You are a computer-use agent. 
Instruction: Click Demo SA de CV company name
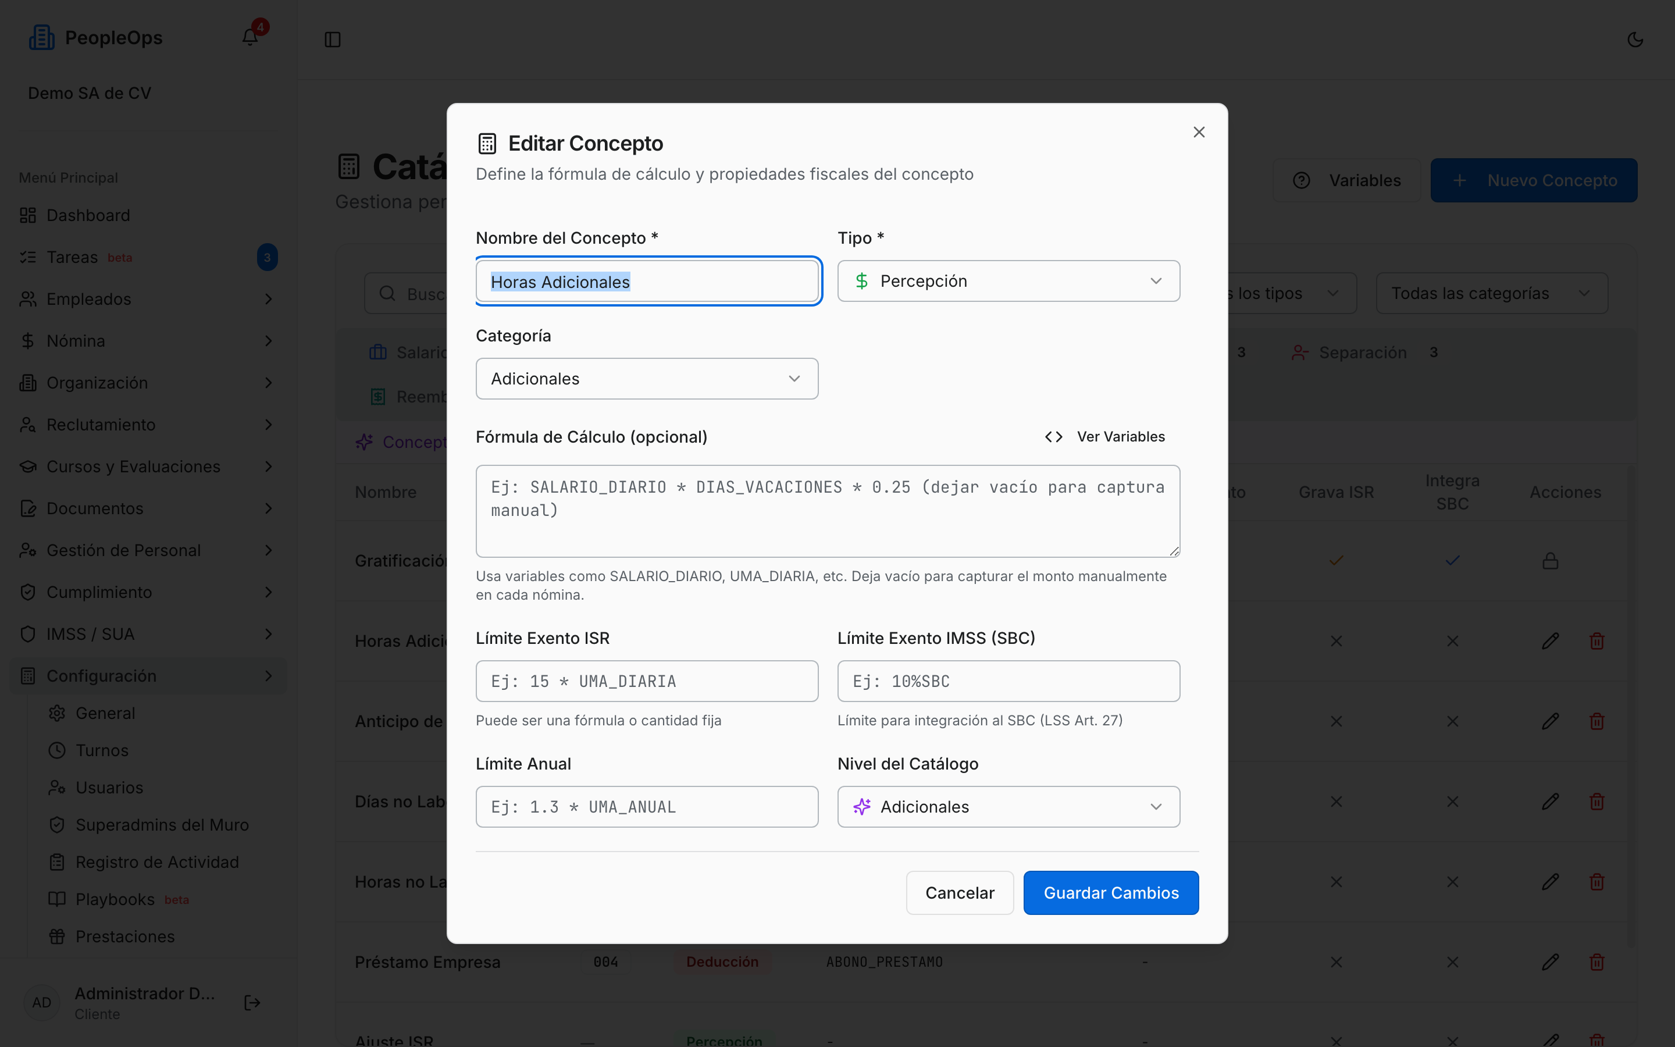90,94
